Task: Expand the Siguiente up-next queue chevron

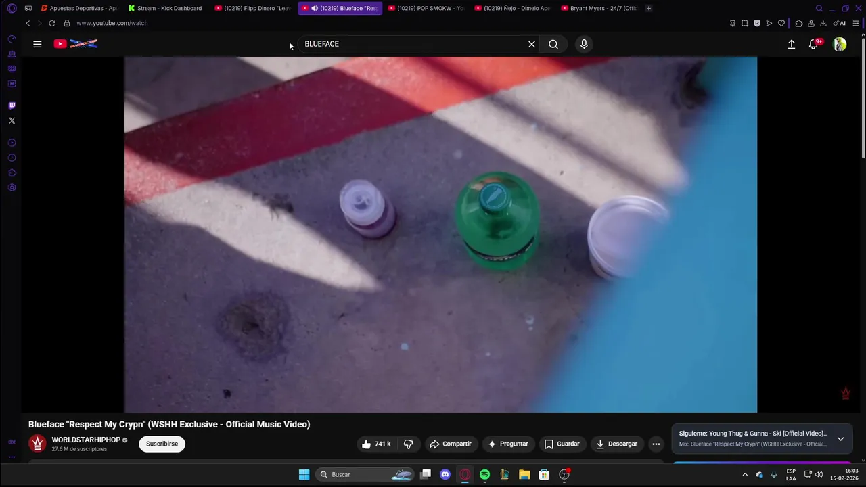Action: coord(840,438)
